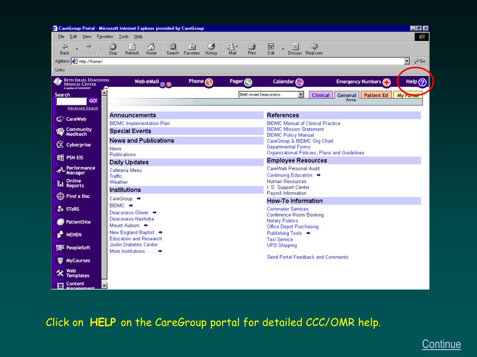Click sidebar scrollbar down arrow
477x357 pixels.
tap(104, 286)
